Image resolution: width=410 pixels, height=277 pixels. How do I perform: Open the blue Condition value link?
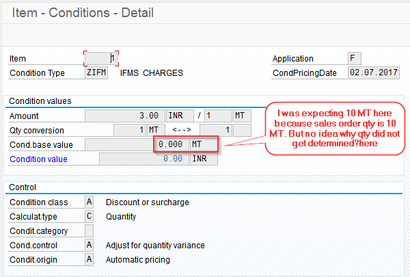click(38, 159)
